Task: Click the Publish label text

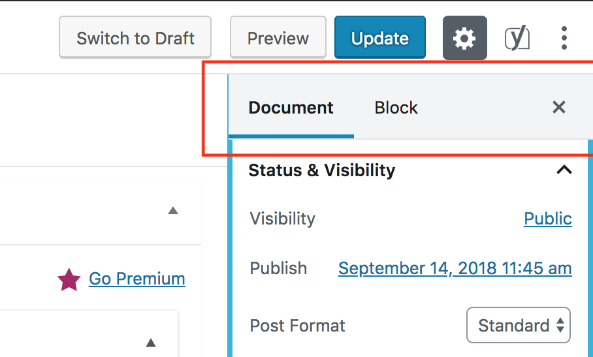Action: pyautogui.click(x=278, y=268)
